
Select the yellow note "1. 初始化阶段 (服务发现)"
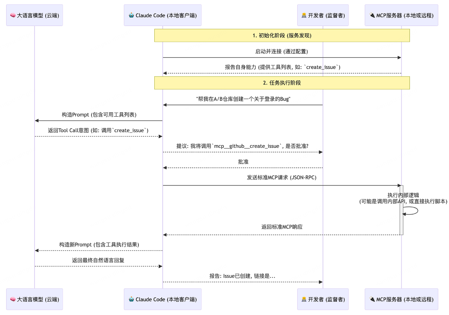tap(282, 35)
